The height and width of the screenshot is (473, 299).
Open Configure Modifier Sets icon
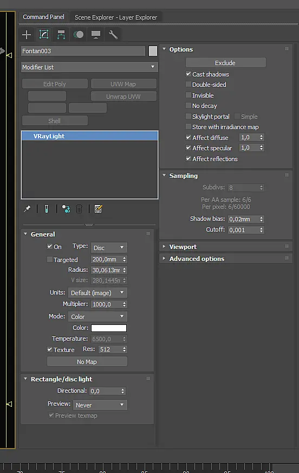pyautogui.click(x=98, y=209)
